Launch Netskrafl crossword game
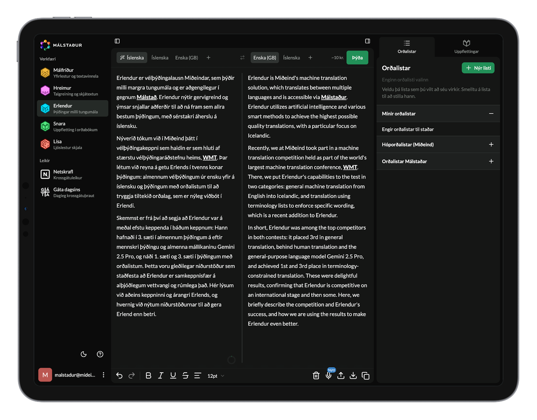The image size is (537, 420). (72, 174)
